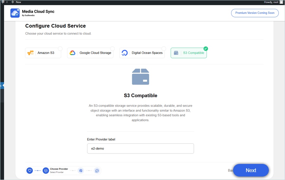Click the large S3 Compatible box illustration
285x180 pixels.
coord(141,77)
